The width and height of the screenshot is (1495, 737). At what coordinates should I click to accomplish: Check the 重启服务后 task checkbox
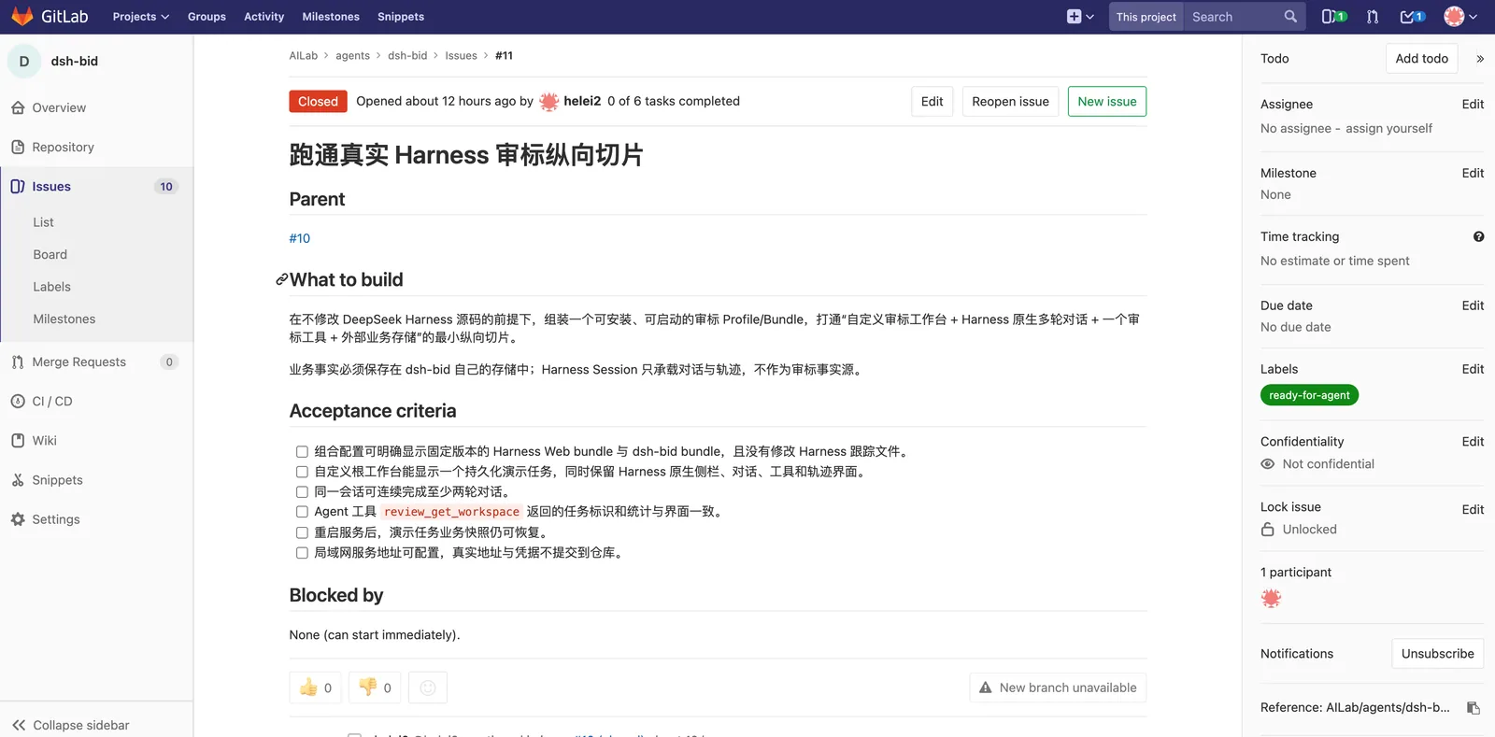pos(302,532)
